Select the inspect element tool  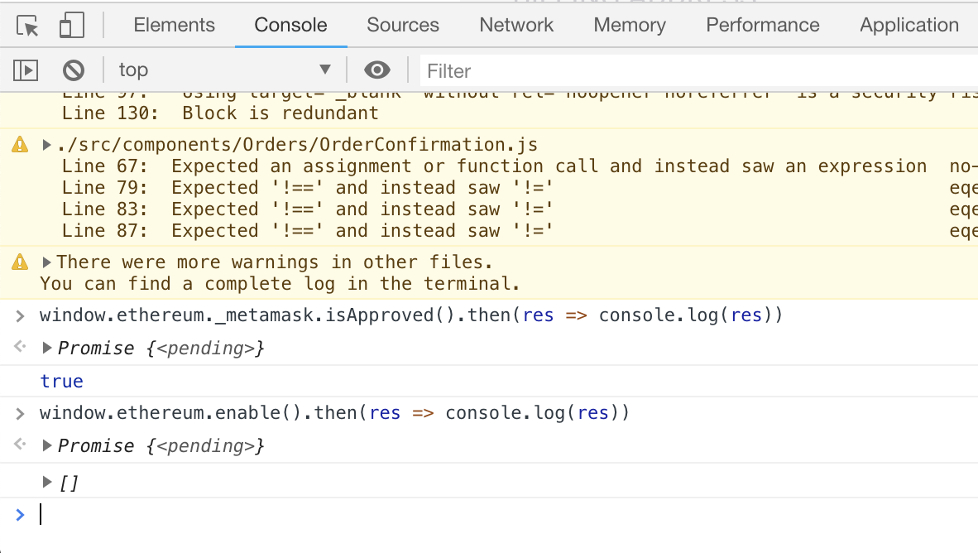coord(24,25)
